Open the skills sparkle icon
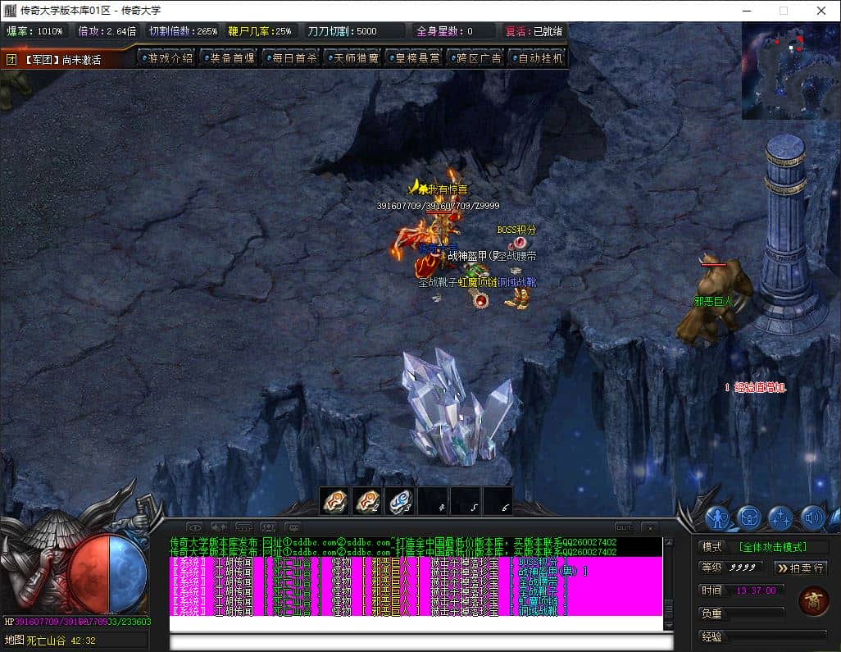The width and height of the screenshot is (841, 652). (x=780, y=517)
